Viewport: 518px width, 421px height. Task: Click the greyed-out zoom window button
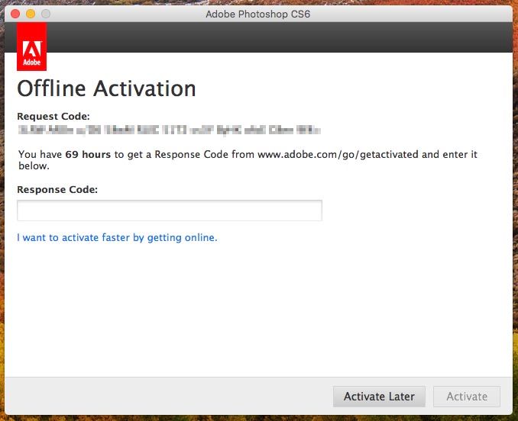pos(46,14)
